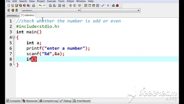Viewport: 184px width, 104px height.
Task: Collapse the code fold at line 4
Action: pyautogui.click(x=14, y=37)
